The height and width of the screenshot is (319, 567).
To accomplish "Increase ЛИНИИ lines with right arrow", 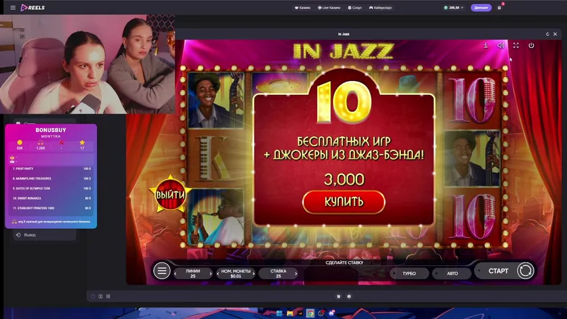I will [x=211, y=273].
